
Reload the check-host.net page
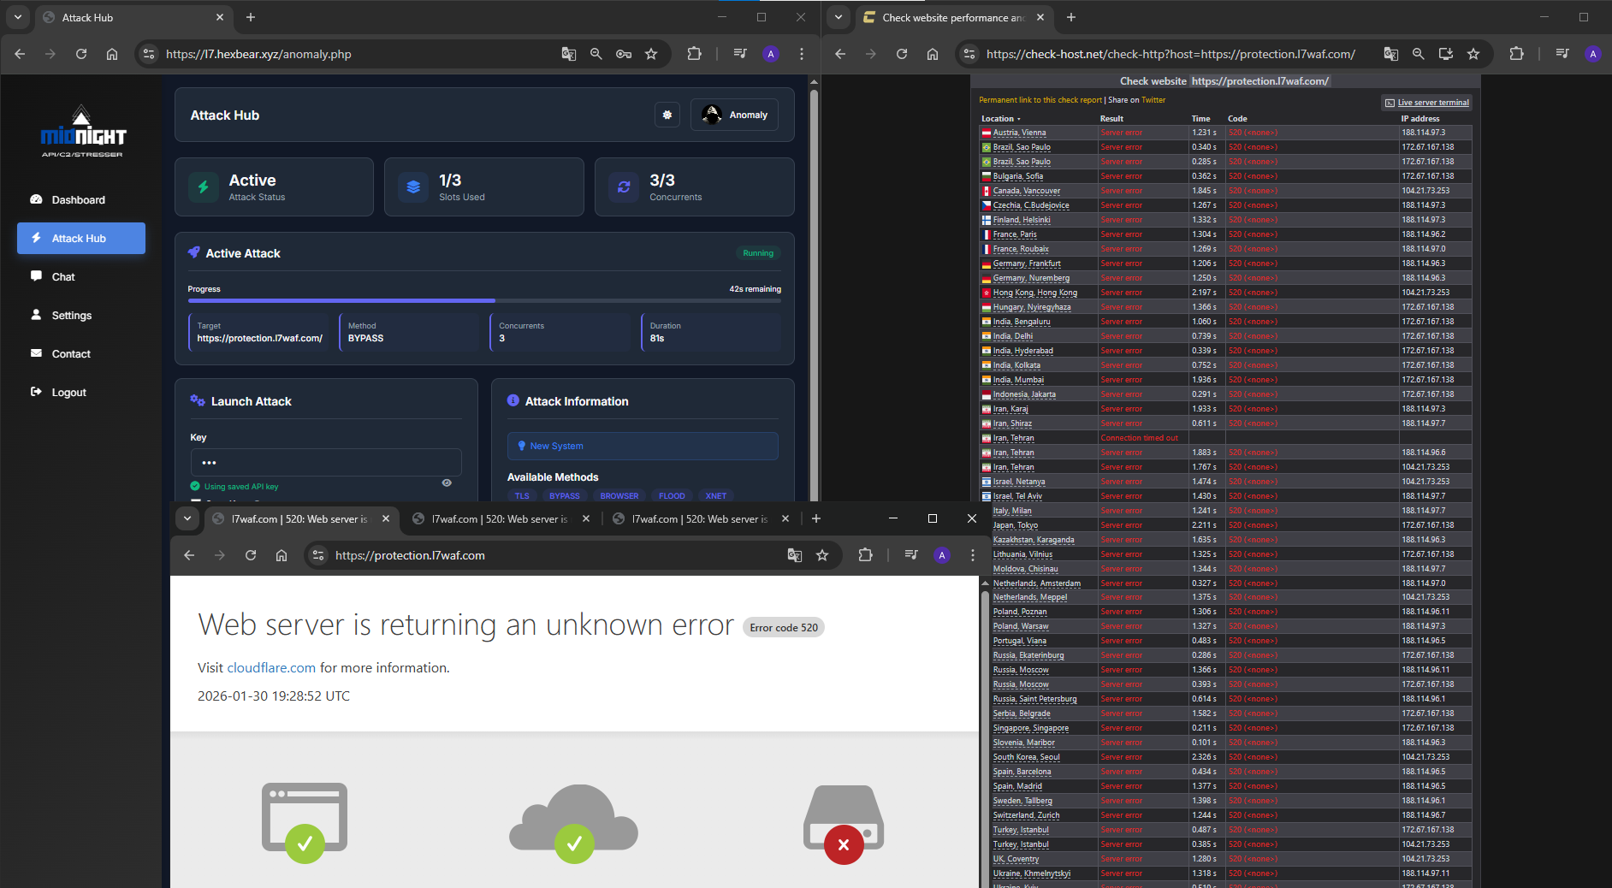coord(902,54)
